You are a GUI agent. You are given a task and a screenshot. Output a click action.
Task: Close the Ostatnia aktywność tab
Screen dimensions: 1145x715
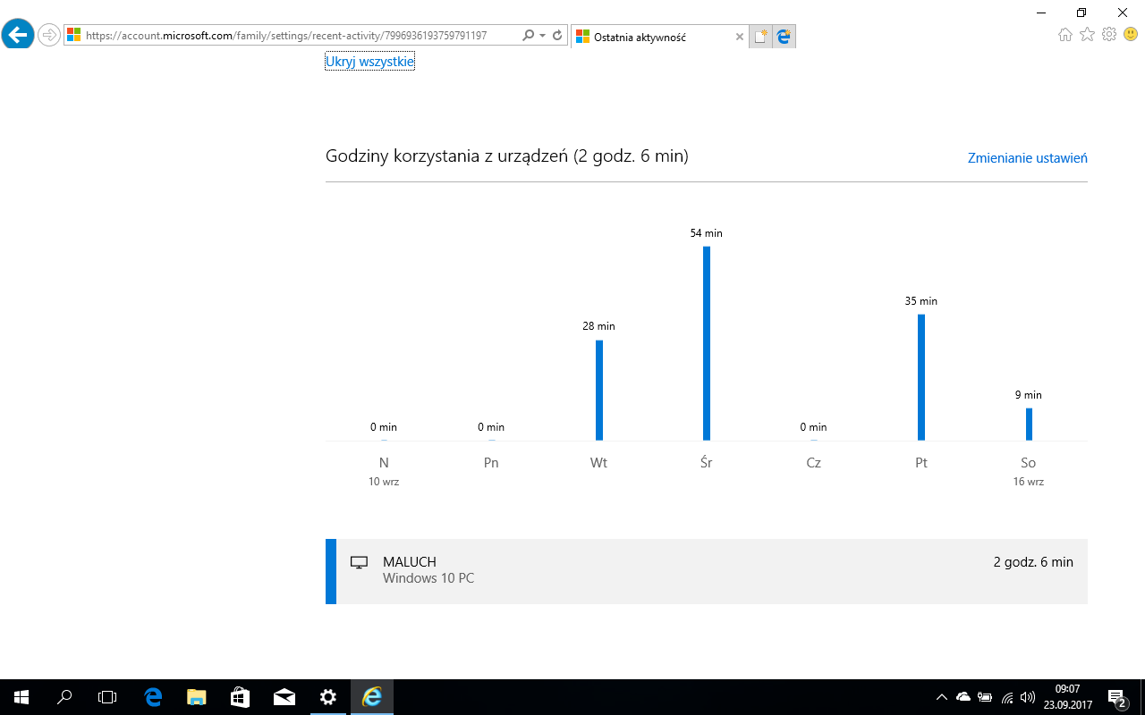(739, 37)
